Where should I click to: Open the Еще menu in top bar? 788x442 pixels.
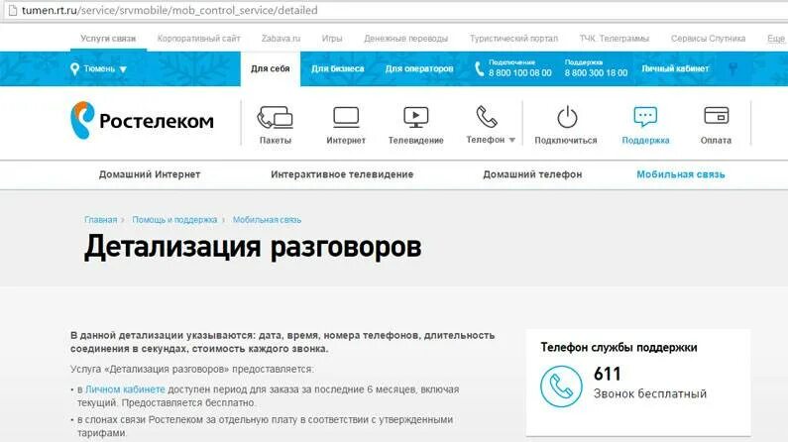coord(775,39)
